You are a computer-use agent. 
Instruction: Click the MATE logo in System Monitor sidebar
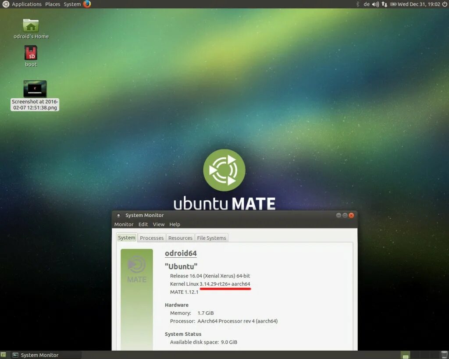pyautogui.click(x=137, y=269)
